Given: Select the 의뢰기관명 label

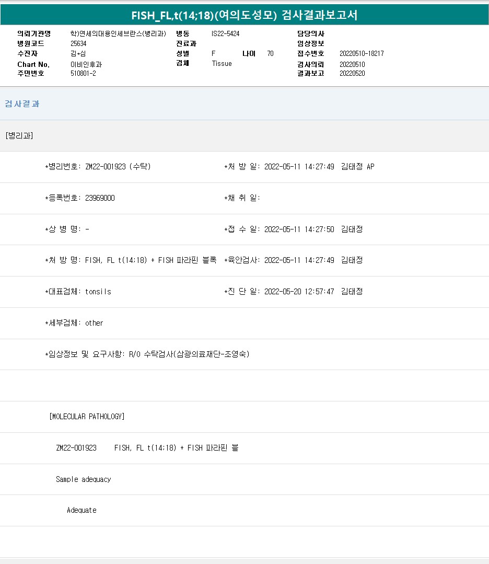Looking at the screenshot, I should [34, 33].
